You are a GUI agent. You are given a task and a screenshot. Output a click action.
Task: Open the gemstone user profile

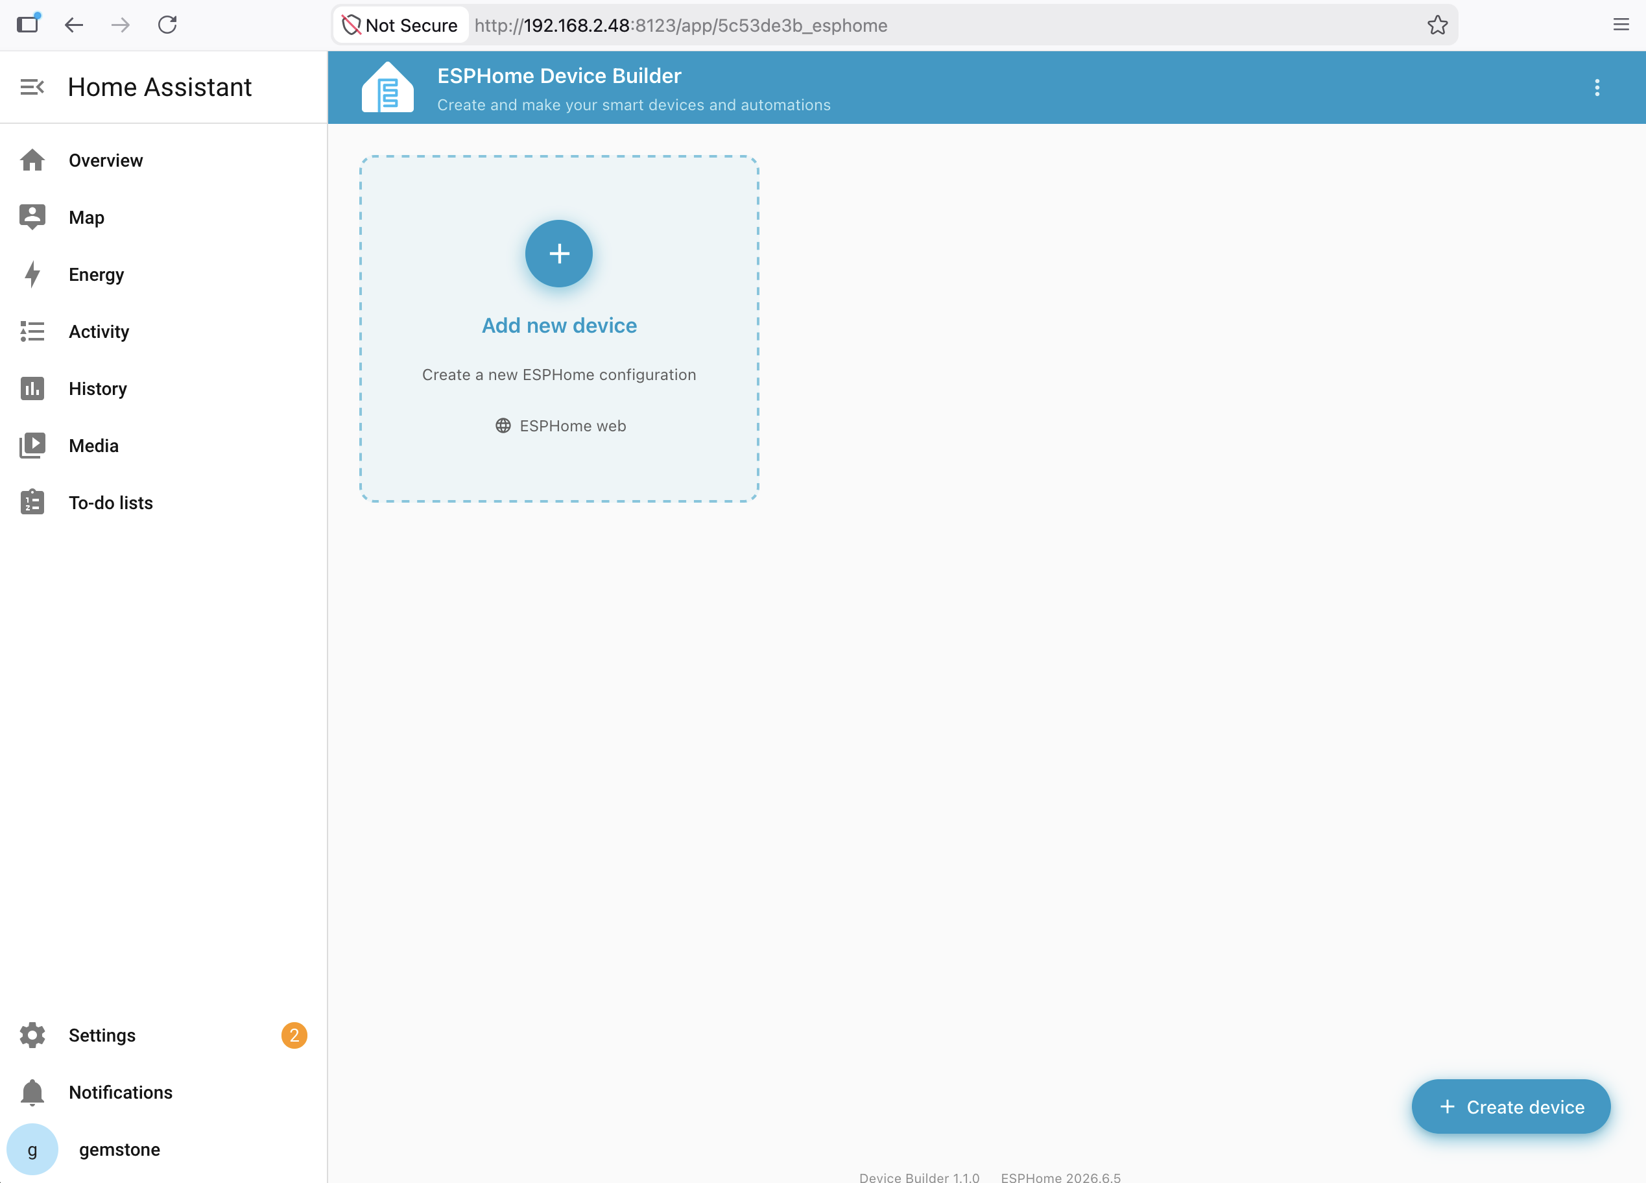click(120, 1150)
